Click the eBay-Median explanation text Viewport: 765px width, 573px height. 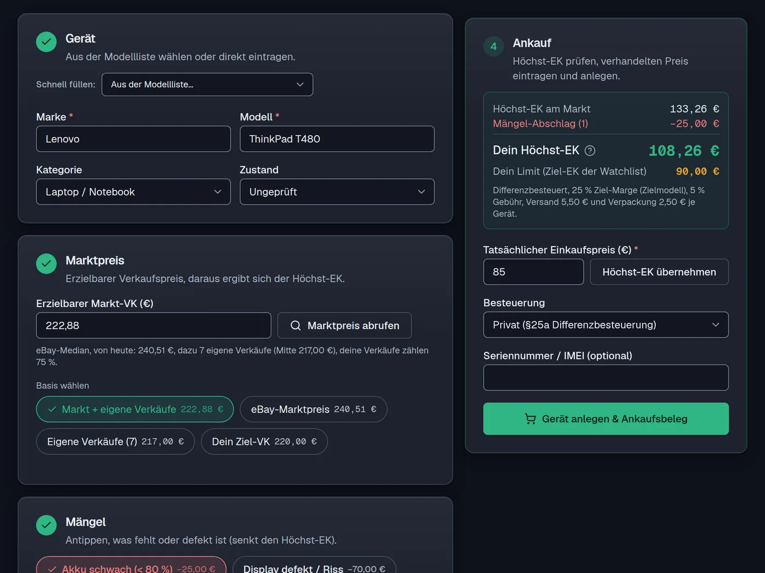232,356
